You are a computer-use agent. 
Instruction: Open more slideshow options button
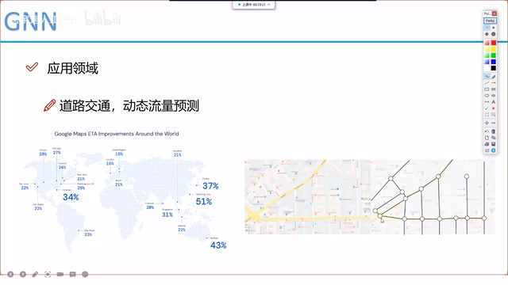pos(85,275)
